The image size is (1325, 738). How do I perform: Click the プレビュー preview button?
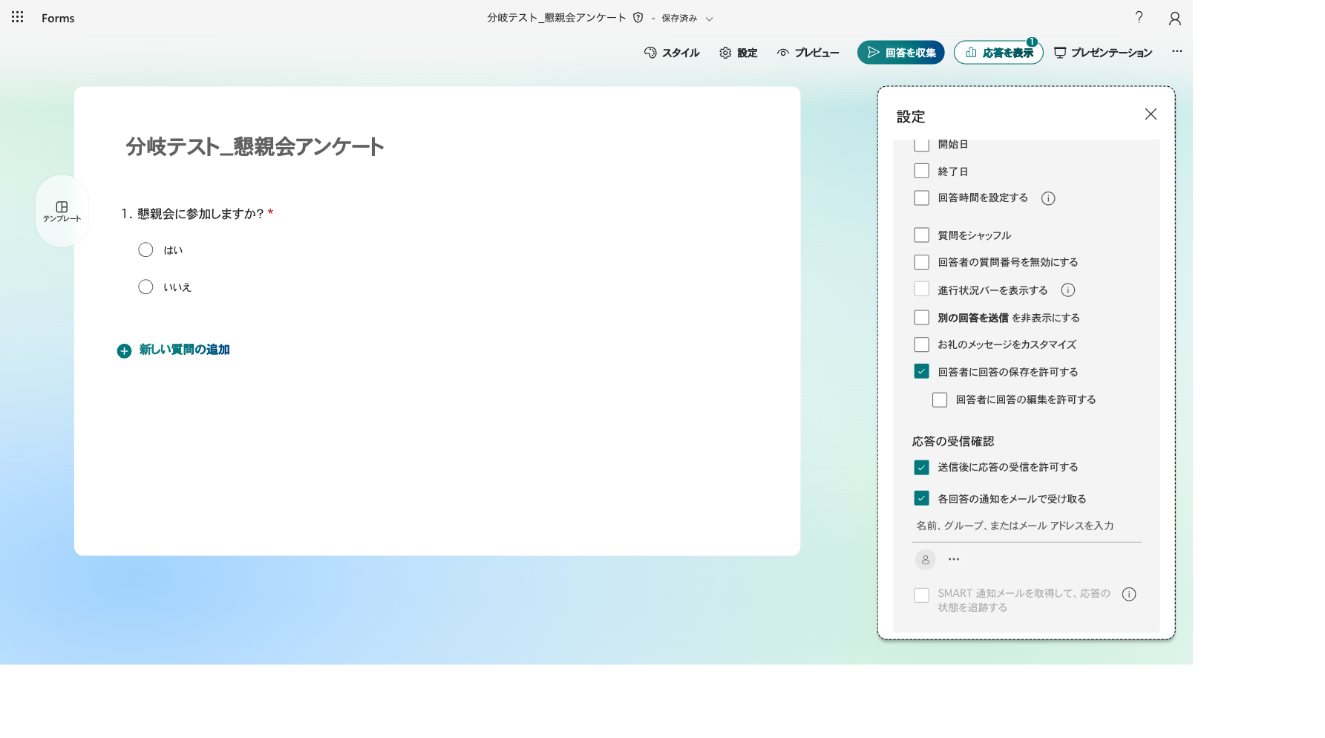pyautogui.click(x=808, y=53)
